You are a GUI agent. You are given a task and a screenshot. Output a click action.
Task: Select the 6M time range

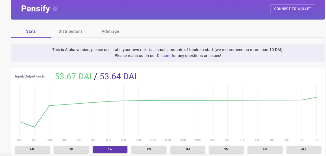coord(265,149)
